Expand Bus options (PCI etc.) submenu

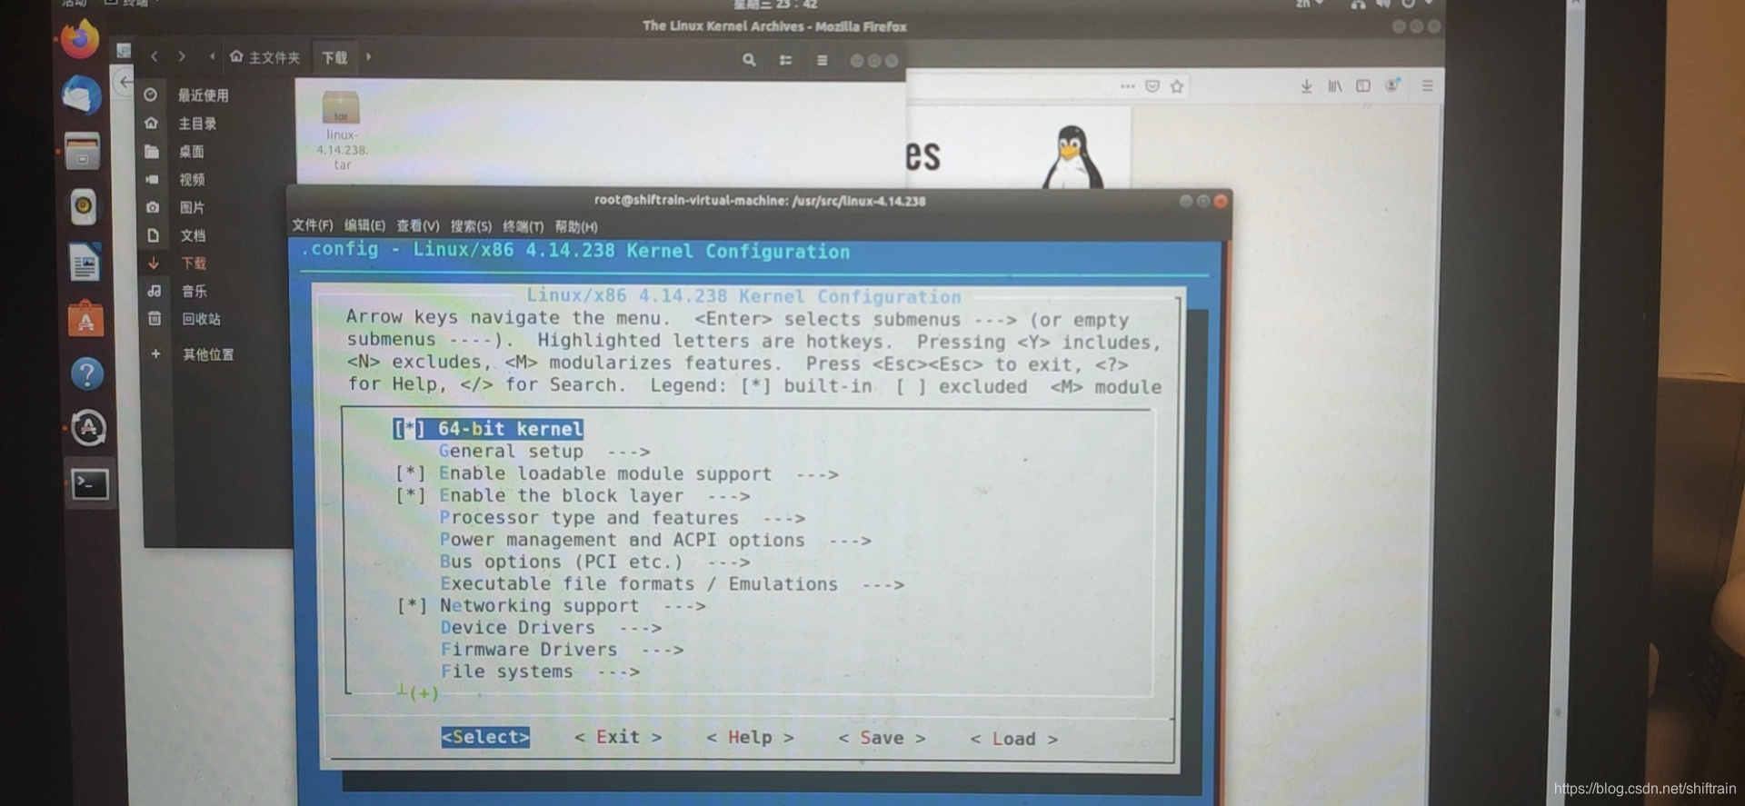(x=595, y=562)
